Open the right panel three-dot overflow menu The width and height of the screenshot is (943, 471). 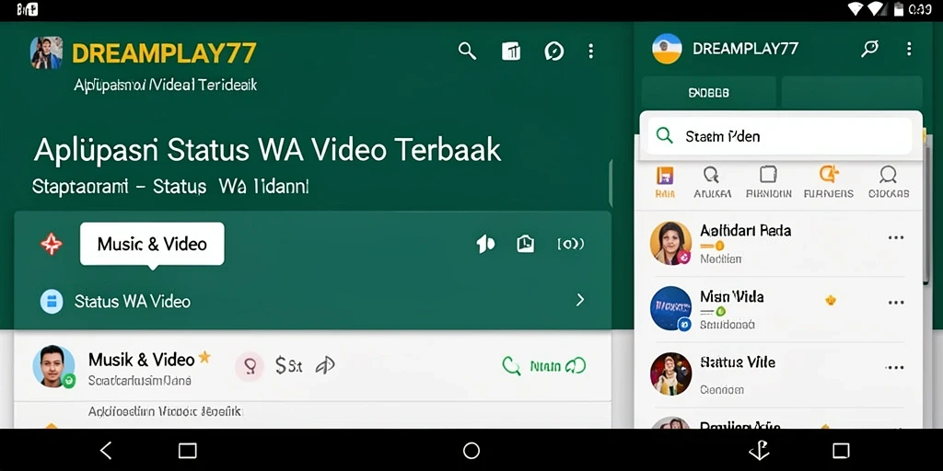[x=909, y=49]
